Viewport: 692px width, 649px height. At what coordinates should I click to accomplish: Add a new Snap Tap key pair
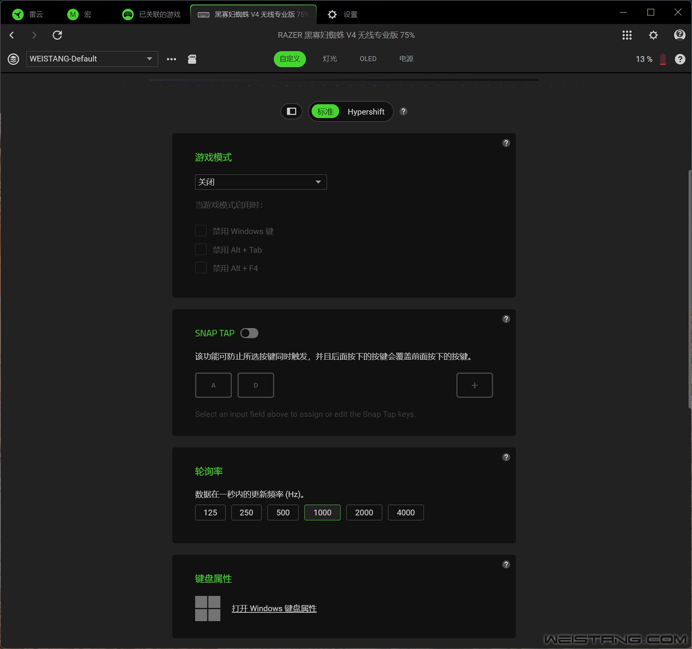coord(475,385)
